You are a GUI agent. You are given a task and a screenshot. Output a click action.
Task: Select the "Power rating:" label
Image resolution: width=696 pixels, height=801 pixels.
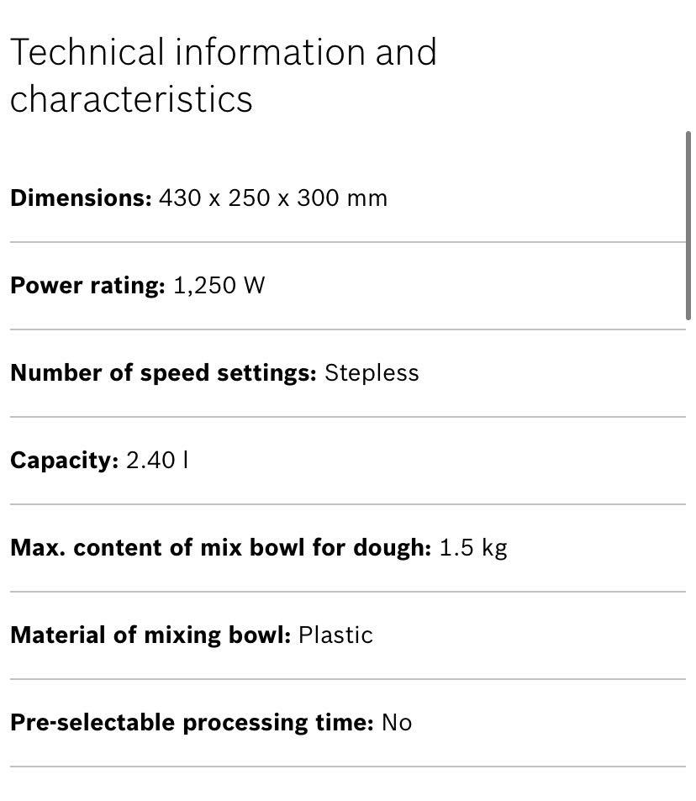pos(87,286)
